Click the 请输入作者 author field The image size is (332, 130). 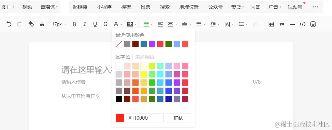click(73, 82)
